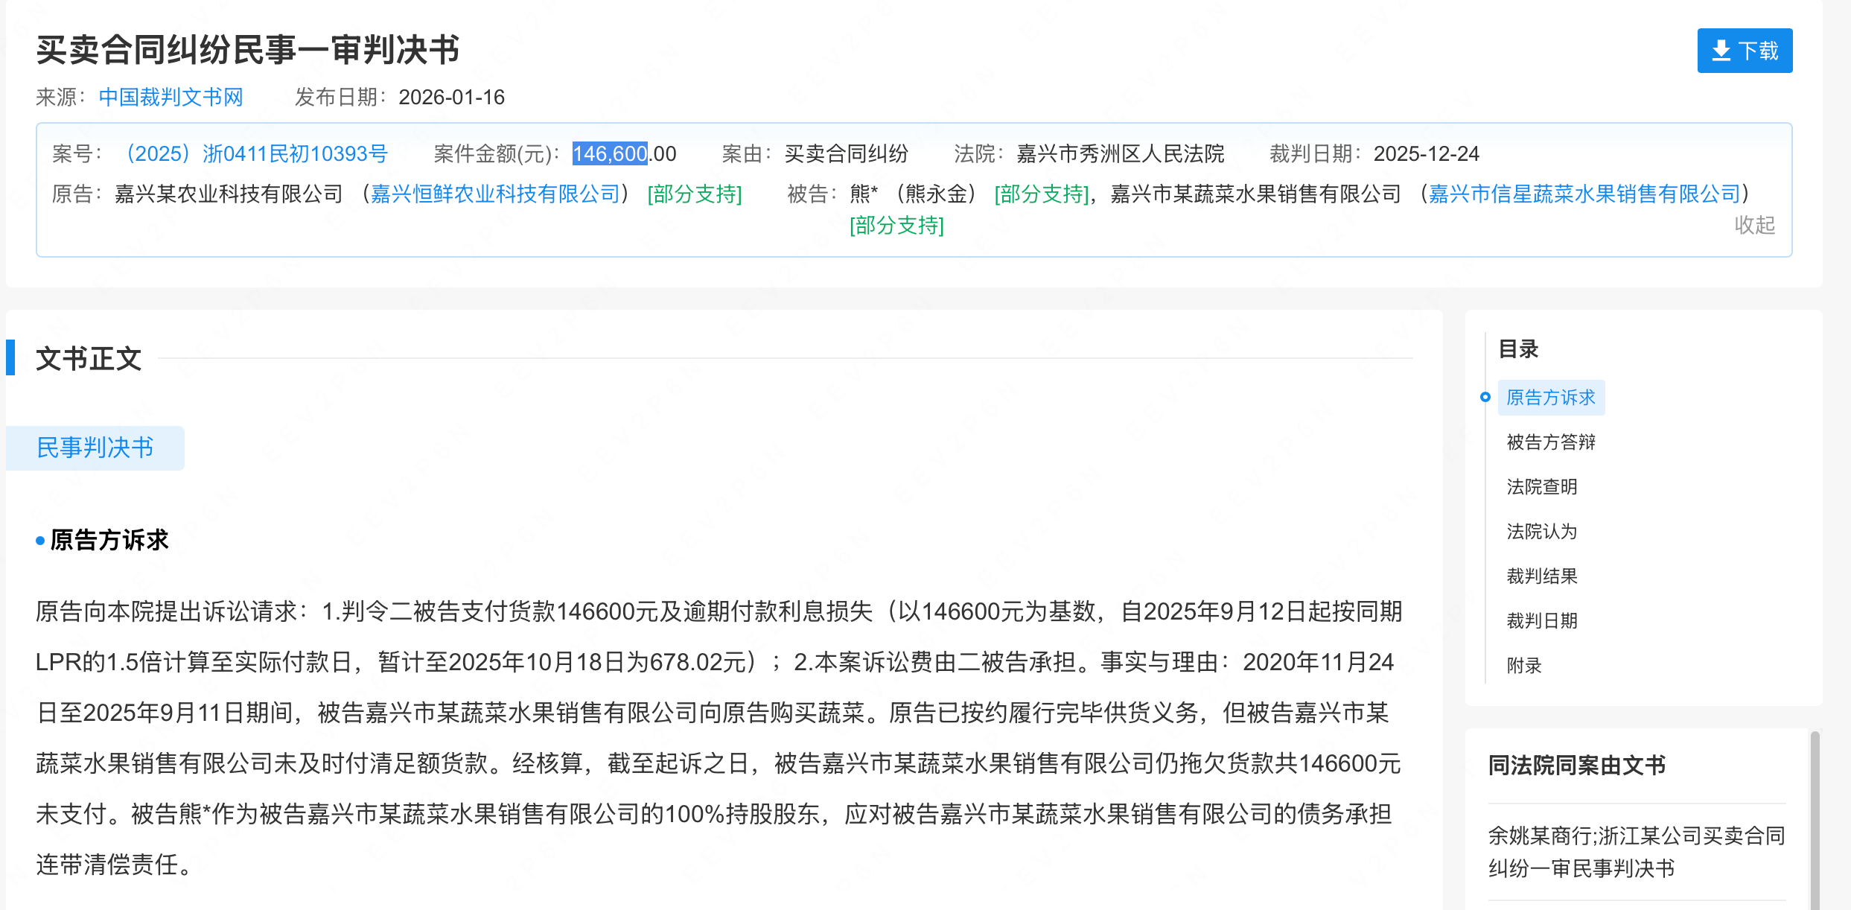The image size is (1851, 910).
Task: Click the 原告方诉求 section heading
Action: tap(109, 540)
